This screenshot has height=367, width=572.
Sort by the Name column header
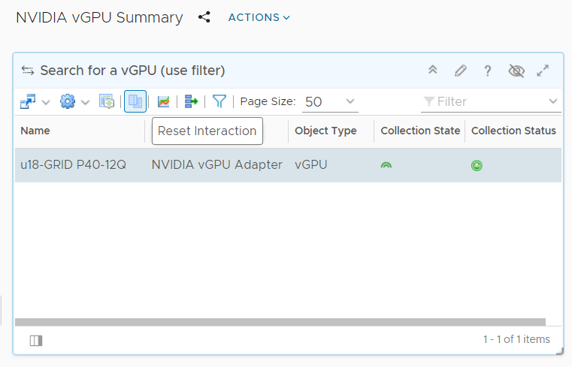[35, 131]
